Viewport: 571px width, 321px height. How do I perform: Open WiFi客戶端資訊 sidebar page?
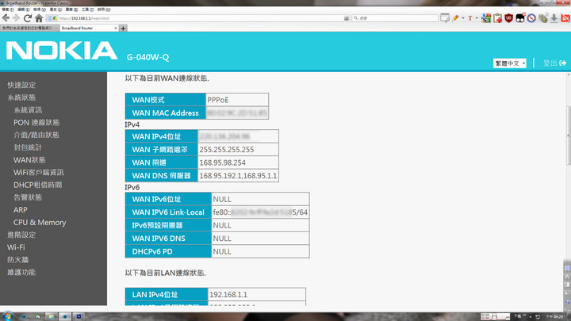click(x=39, y=172)
